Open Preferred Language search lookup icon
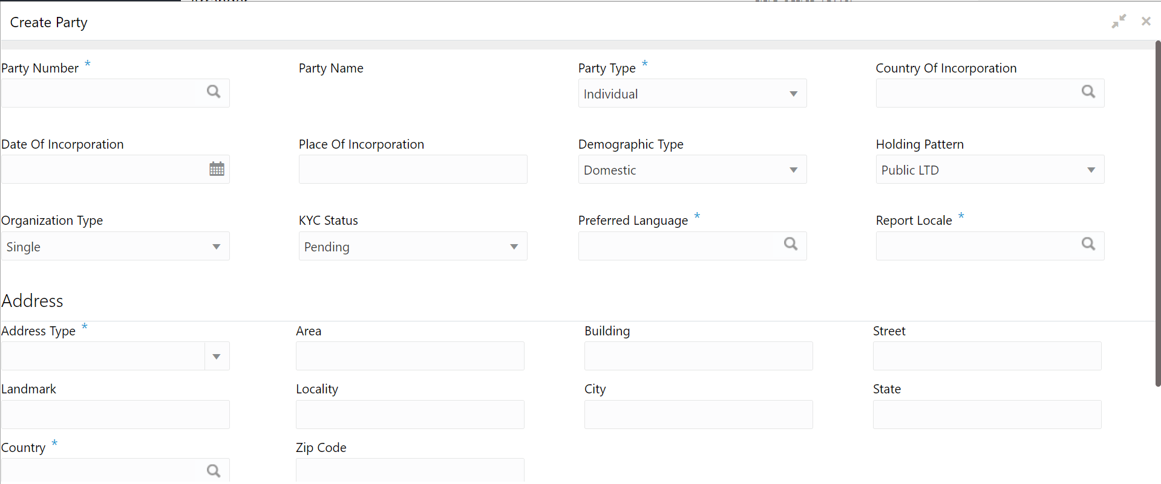The width and height of the screenshot is (1161, 484). click(x=791, y=244)
